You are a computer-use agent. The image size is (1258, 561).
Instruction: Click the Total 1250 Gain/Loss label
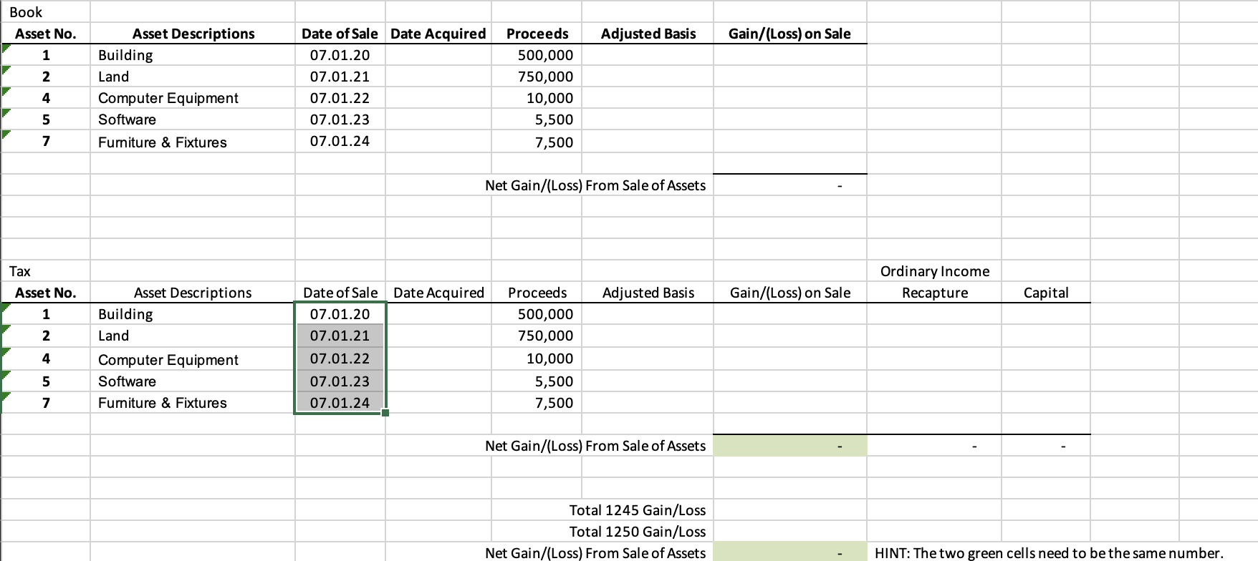[638, 532]
